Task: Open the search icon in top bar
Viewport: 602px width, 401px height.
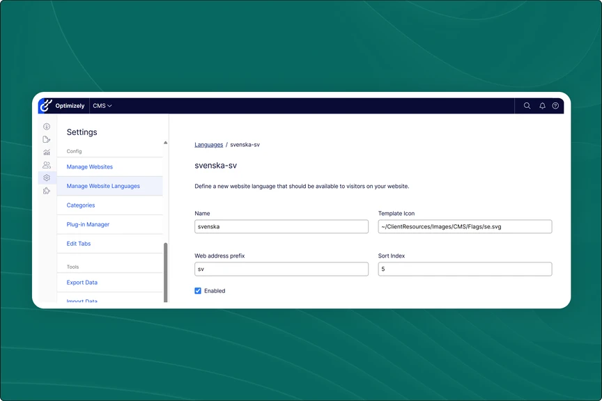Action: point(527,106)
